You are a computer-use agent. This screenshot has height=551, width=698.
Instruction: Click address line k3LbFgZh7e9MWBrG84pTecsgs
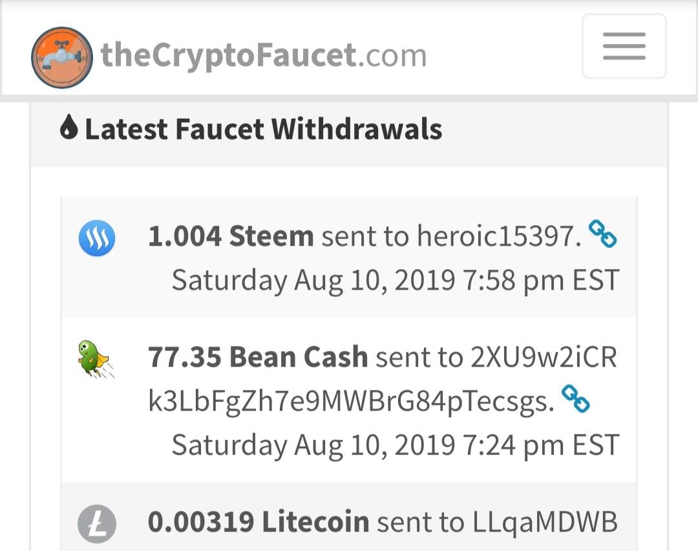point(351,402)
